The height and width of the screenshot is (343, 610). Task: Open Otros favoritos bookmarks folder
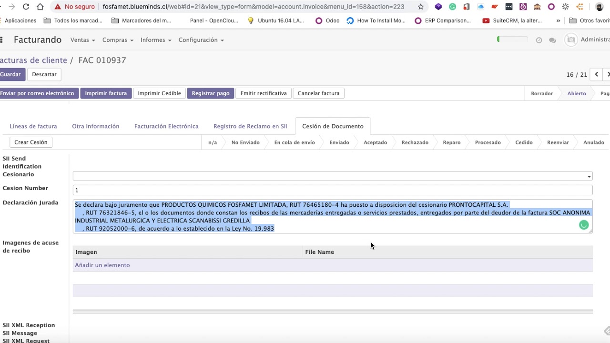click(589, 20)
